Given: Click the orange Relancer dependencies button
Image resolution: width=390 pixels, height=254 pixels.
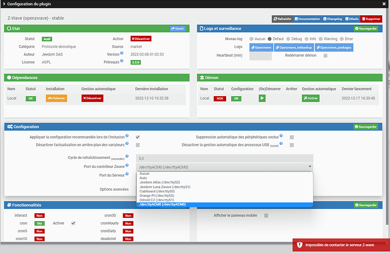Looking at the screenshot, I should click(x=57, y=98).
